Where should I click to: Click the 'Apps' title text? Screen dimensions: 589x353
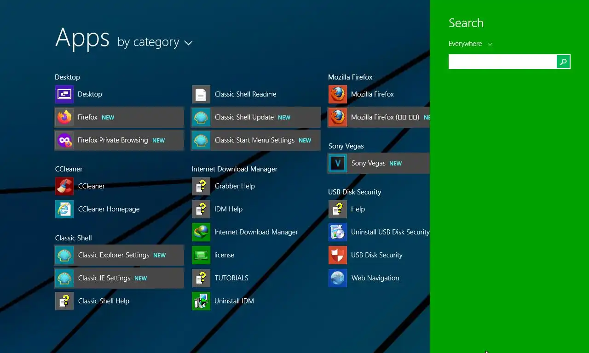pyautogui.click(x=82, y=38)
